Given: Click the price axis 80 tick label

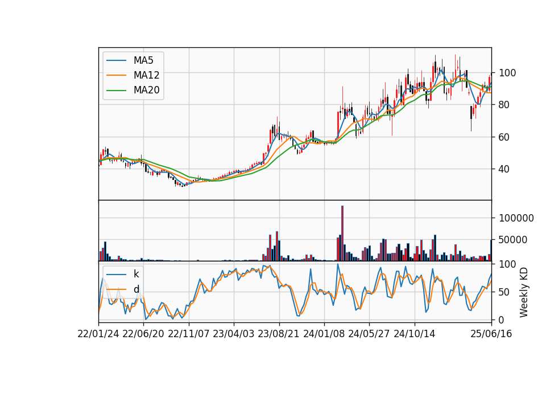Looking at the screenshot, I should (x=504, y=105).
